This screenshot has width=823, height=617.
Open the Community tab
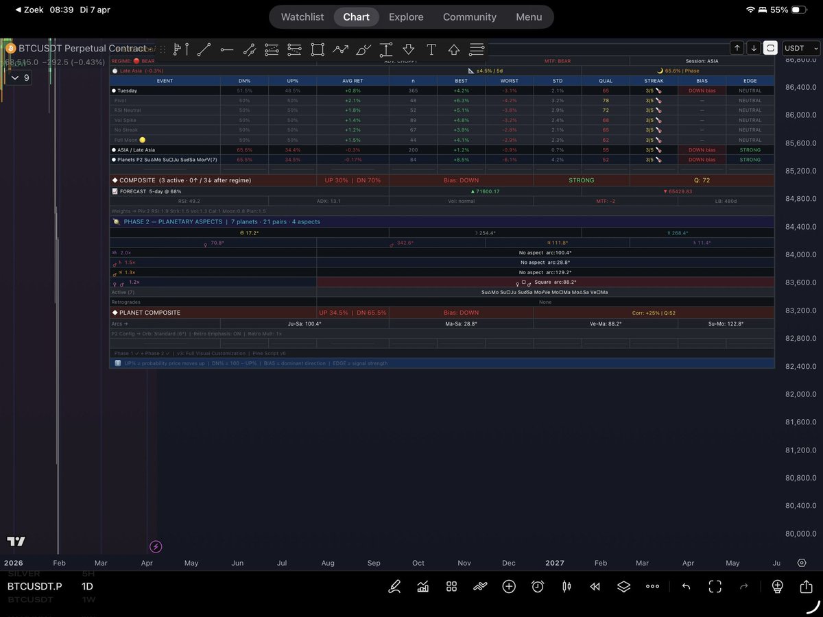tap(470, 16)
